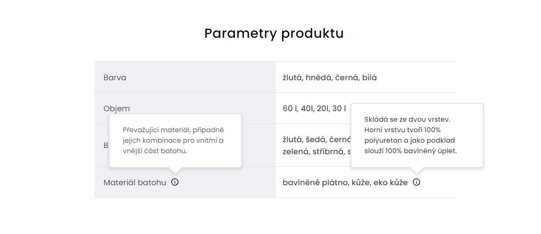Select the Objem value 60 l, 40l, 20l, 30 l
The height and width of the screenshot is (234, 541).
pyautogui.click(x=314, y=109)
